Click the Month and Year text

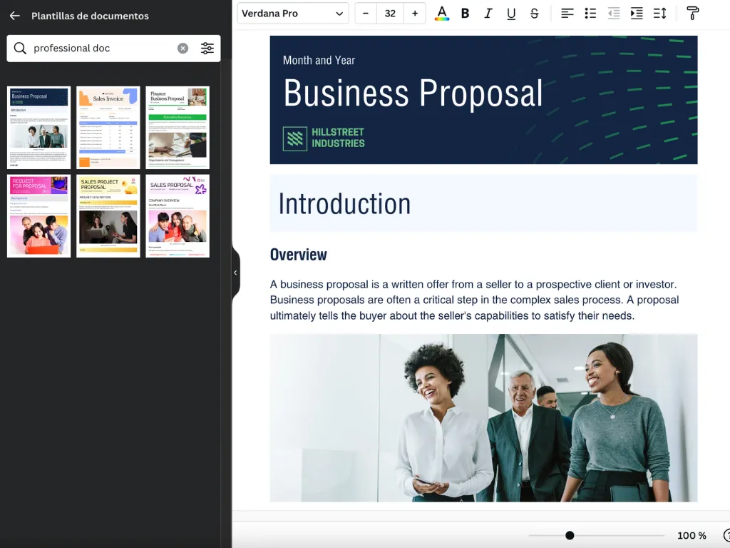(x=319, y=60)
